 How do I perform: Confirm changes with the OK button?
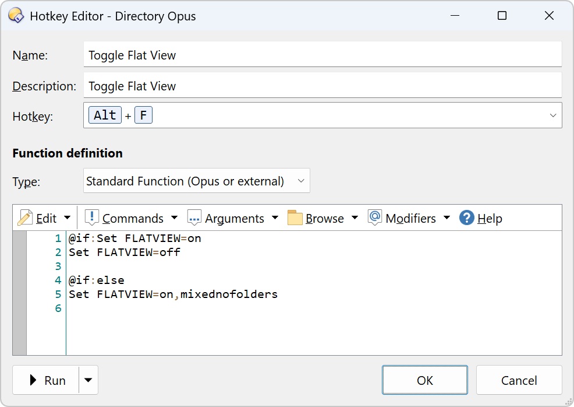pyautogui.click(x=424, y=380)
